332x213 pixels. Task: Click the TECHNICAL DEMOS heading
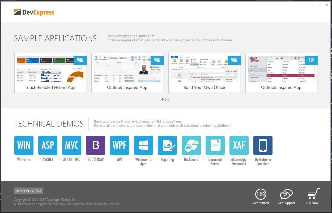pos(49,124)
